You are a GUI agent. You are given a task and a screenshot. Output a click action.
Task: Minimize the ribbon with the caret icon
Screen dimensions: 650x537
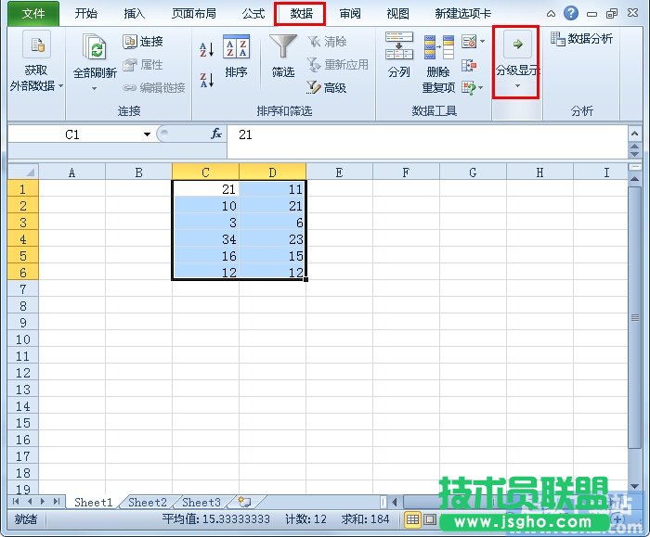coord(551,14)
